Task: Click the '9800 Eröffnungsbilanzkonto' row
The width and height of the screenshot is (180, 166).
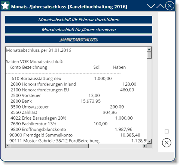Action: (x=76, y=129)
